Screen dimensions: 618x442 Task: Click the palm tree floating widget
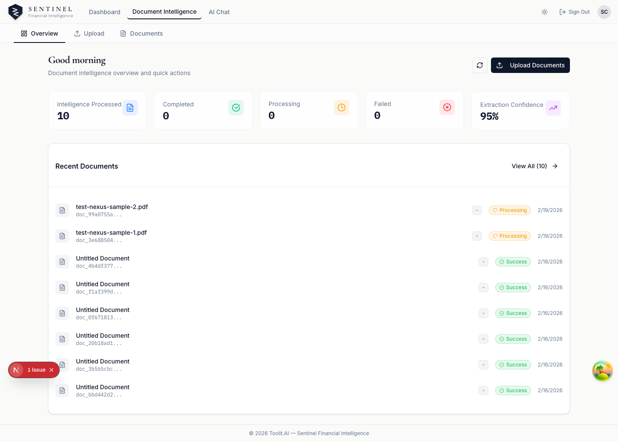603,371
